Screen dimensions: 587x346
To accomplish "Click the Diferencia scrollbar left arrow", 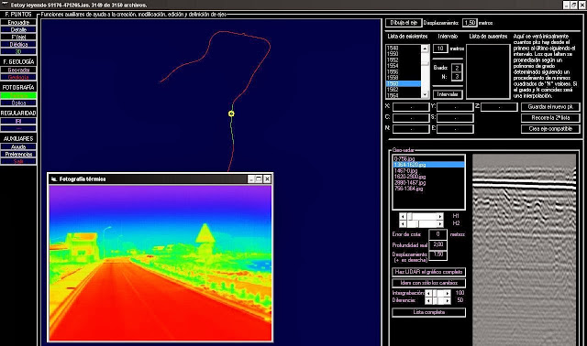I will (x=428, y=300).
